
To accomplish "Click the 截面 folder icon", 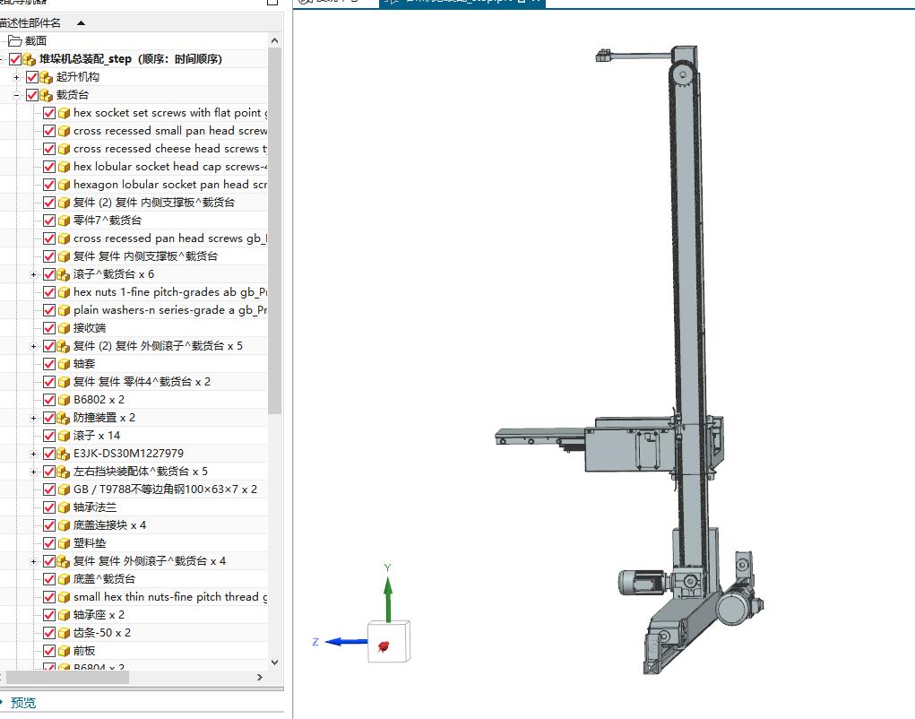I will [x=14, y=41].
